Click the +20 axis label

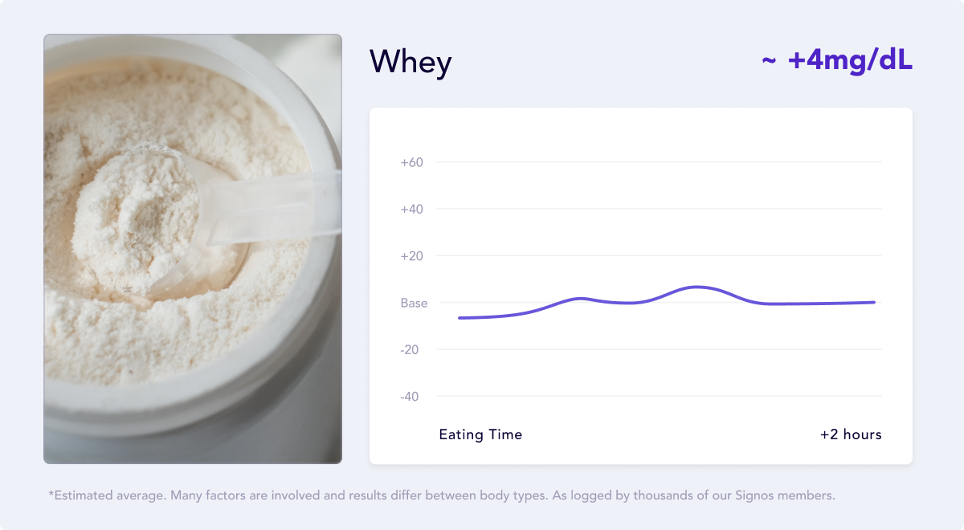[412, 256]
